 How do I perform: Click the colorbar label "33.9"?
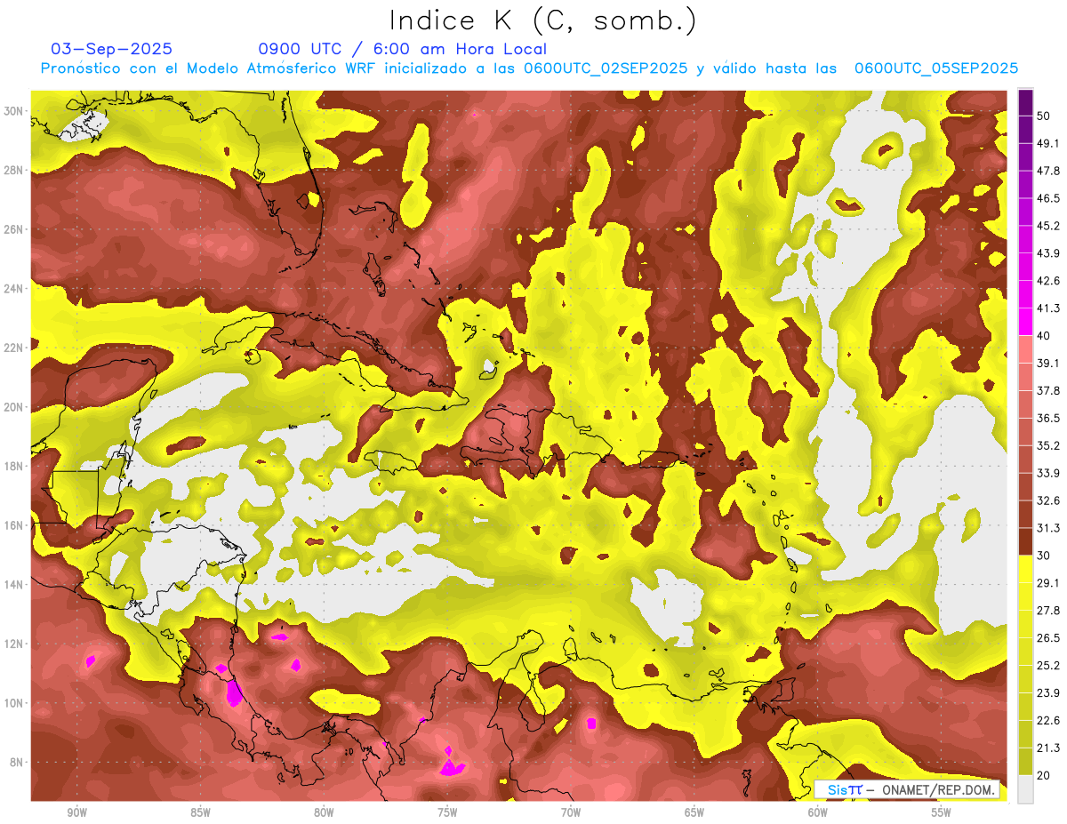point(1048,473)
